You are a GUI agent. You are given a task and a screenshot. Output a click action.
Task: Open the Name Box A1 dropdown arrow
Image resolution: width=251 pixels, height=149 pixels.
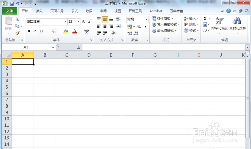pyautogui.click(x=53, y=47)
